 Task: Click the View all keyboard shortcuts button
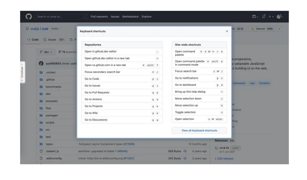[x=199, y=130]
